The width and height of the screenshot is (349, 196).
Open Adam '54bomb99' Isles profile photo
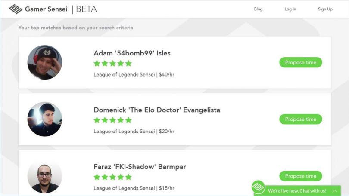[45, 62]
